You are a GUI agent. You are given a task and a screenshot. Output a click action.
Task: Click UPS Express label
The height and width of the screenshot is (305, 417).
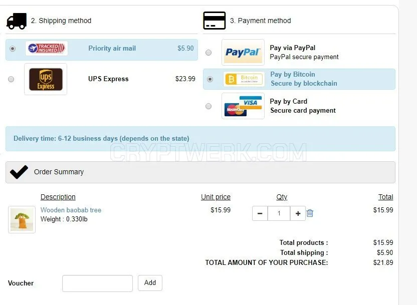tap(108, 79)
